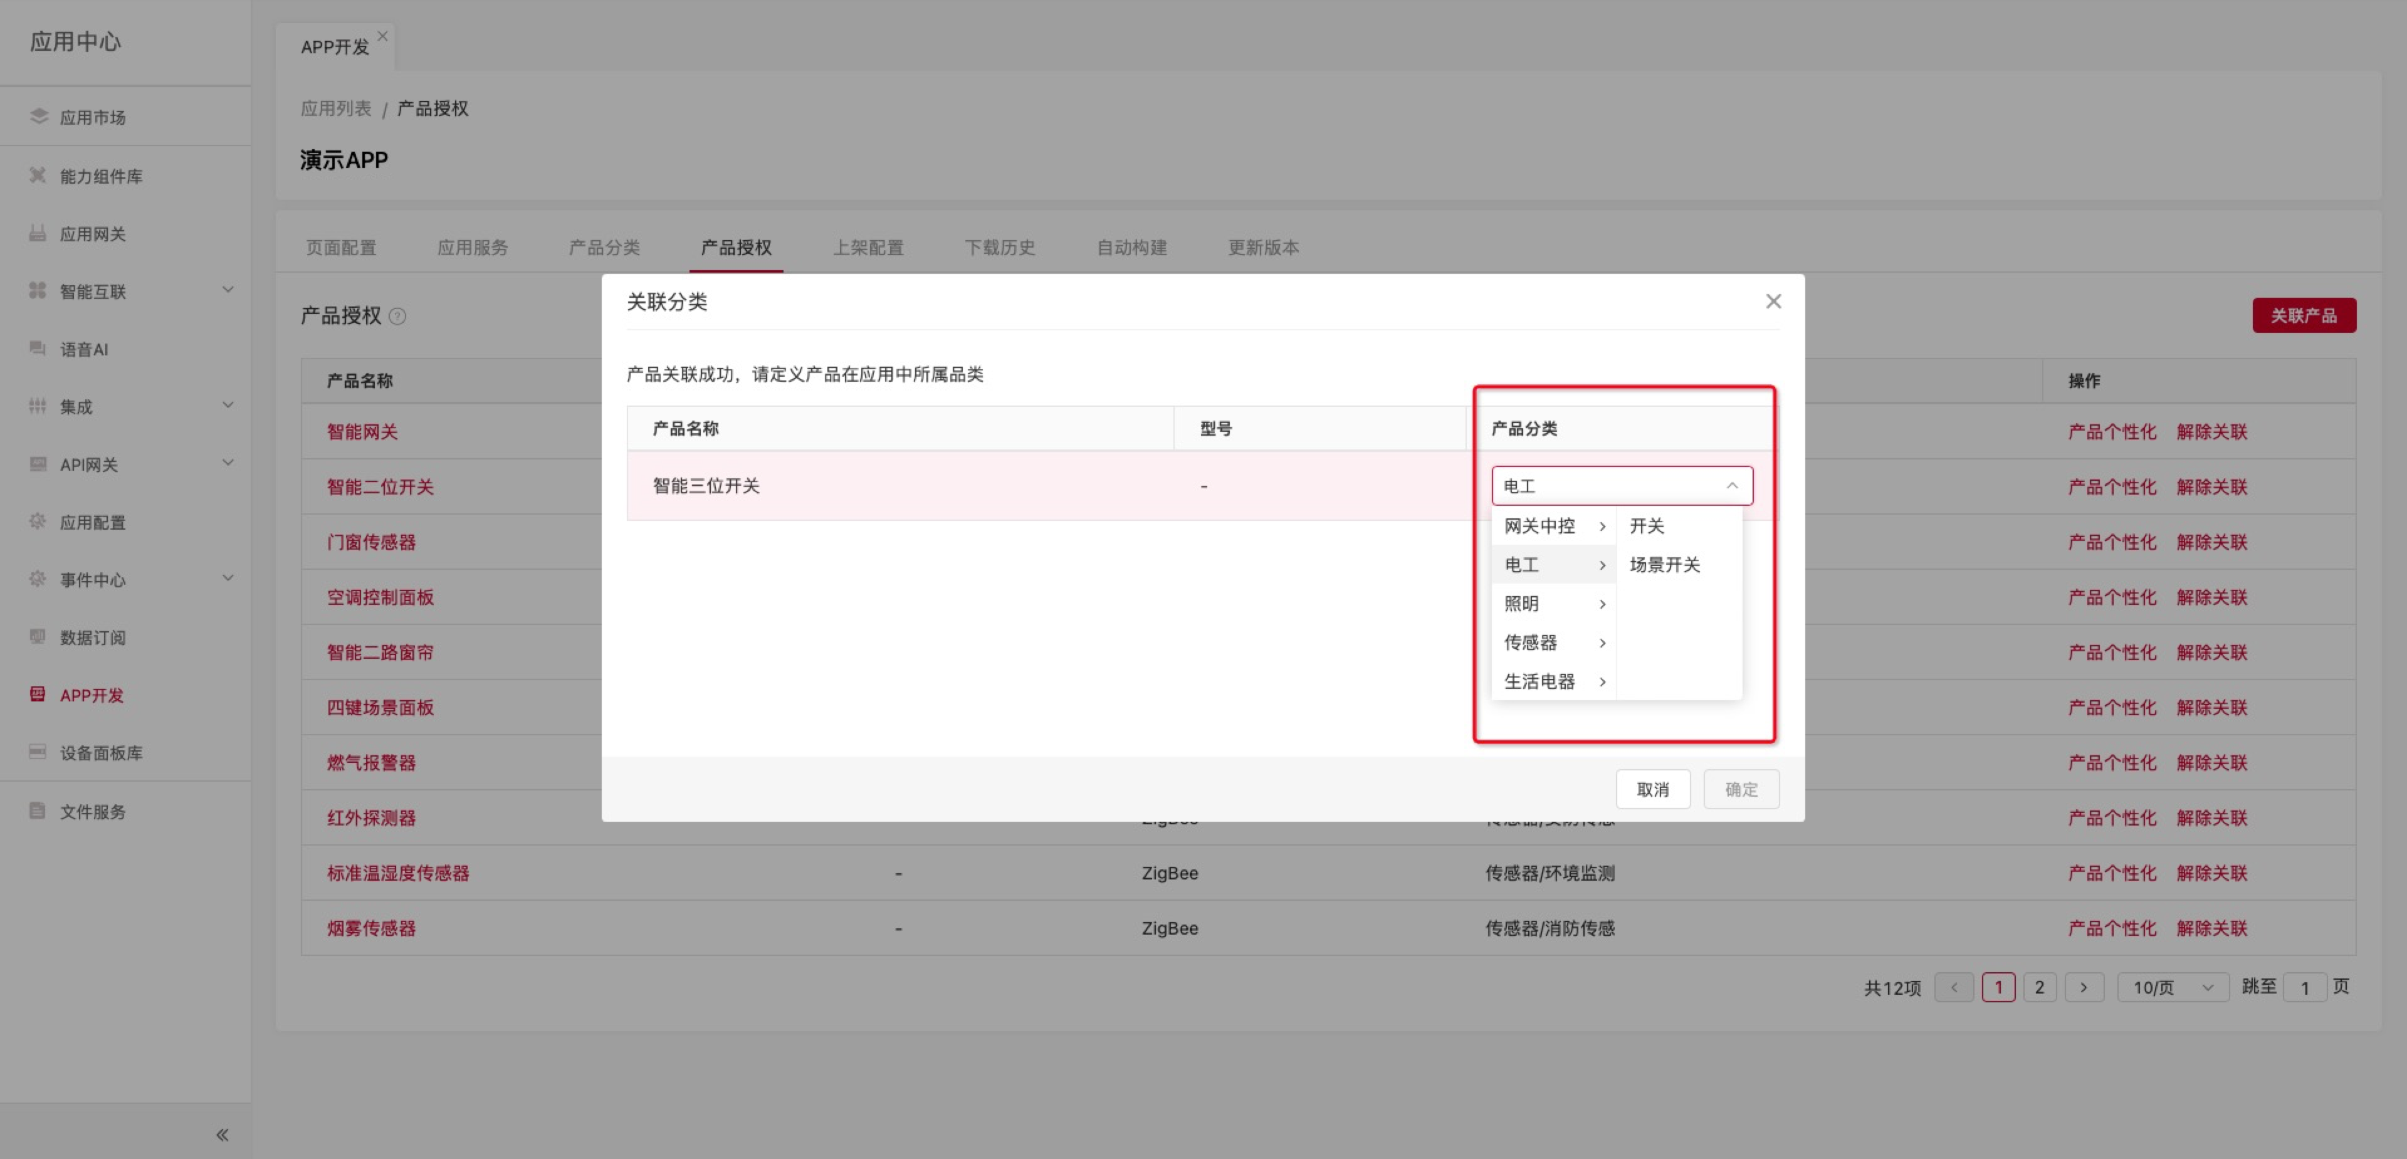Select 场景开关 subcategory option
2407x1159 pixels.
(1664, 565)
